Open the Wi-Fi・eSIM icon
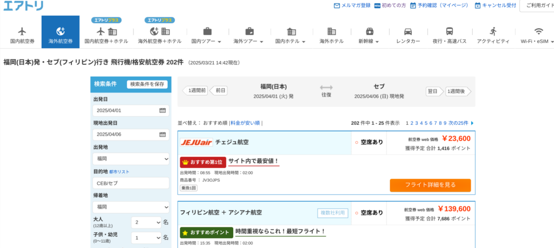 click(x=538, y=31)
